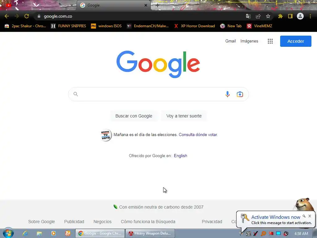Open the 2pac Shakur bookmark
The width and height of the screenshot is (317, 238).
click(25, 26)
